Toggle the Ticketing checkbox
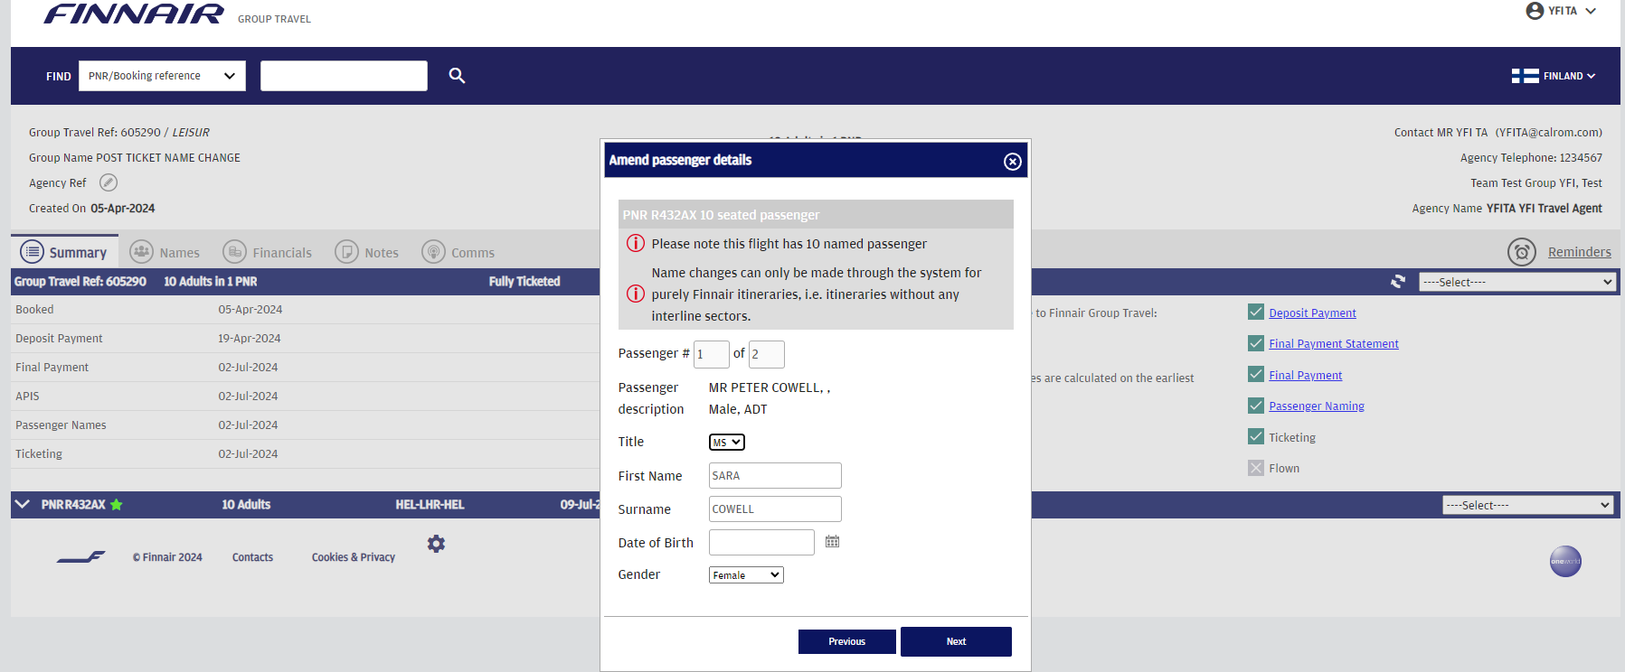This screenshot has width=1625, height=672. pyautogui.click(x=1256, y=436)
